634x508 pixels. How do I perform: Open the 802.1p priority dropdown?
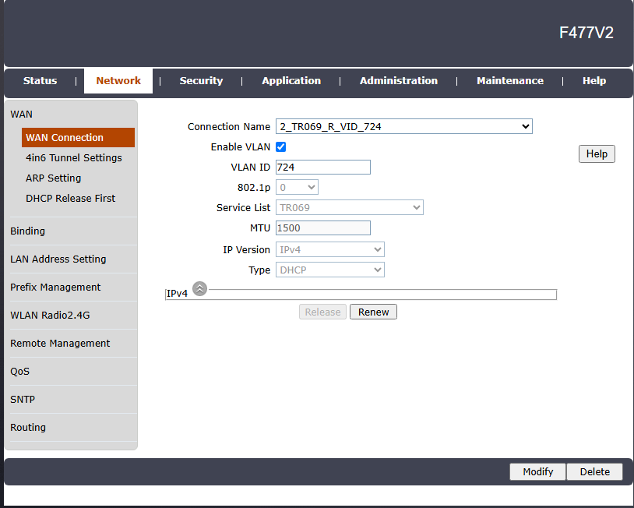[x=297, y=187]
